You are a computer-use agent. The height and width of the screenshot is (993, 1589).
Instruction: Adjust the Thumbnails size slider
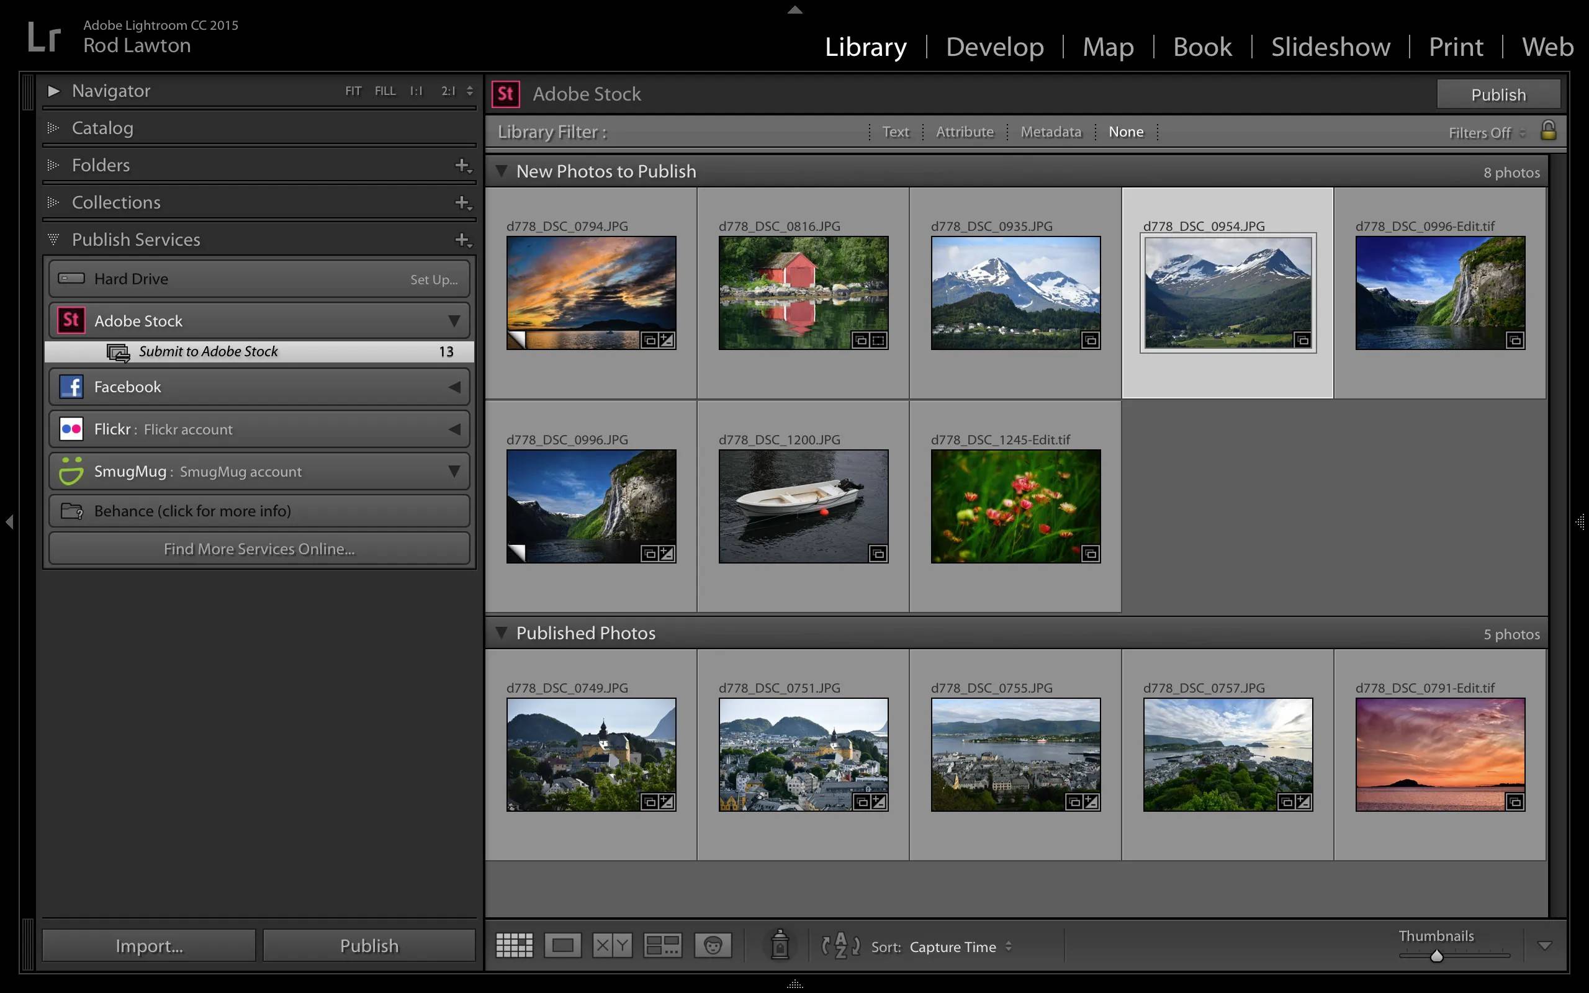(x=1437, y=956)
